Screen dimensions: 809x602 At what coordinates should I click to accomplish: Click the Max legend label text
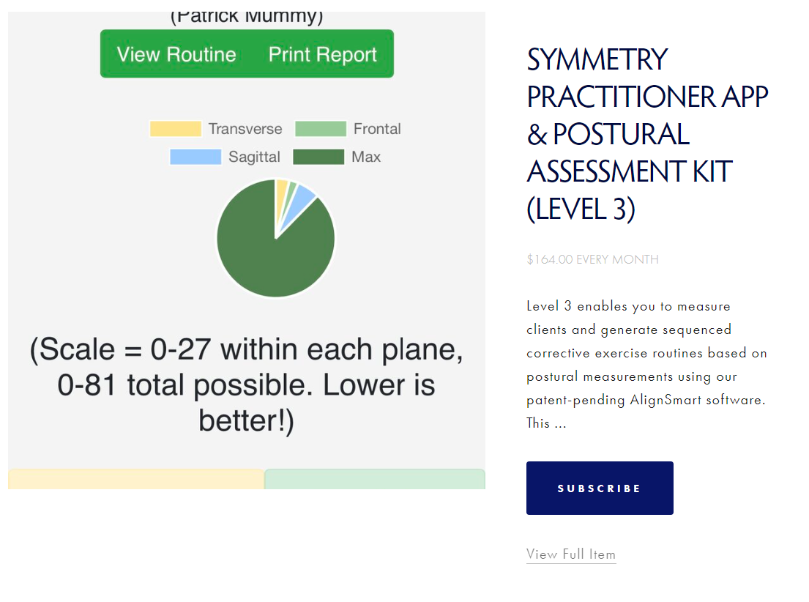pos(366,157)
